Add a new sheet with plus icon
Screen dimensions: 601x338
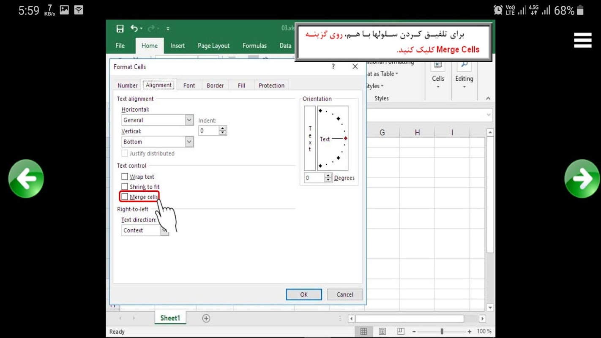(x=206, y=318)
